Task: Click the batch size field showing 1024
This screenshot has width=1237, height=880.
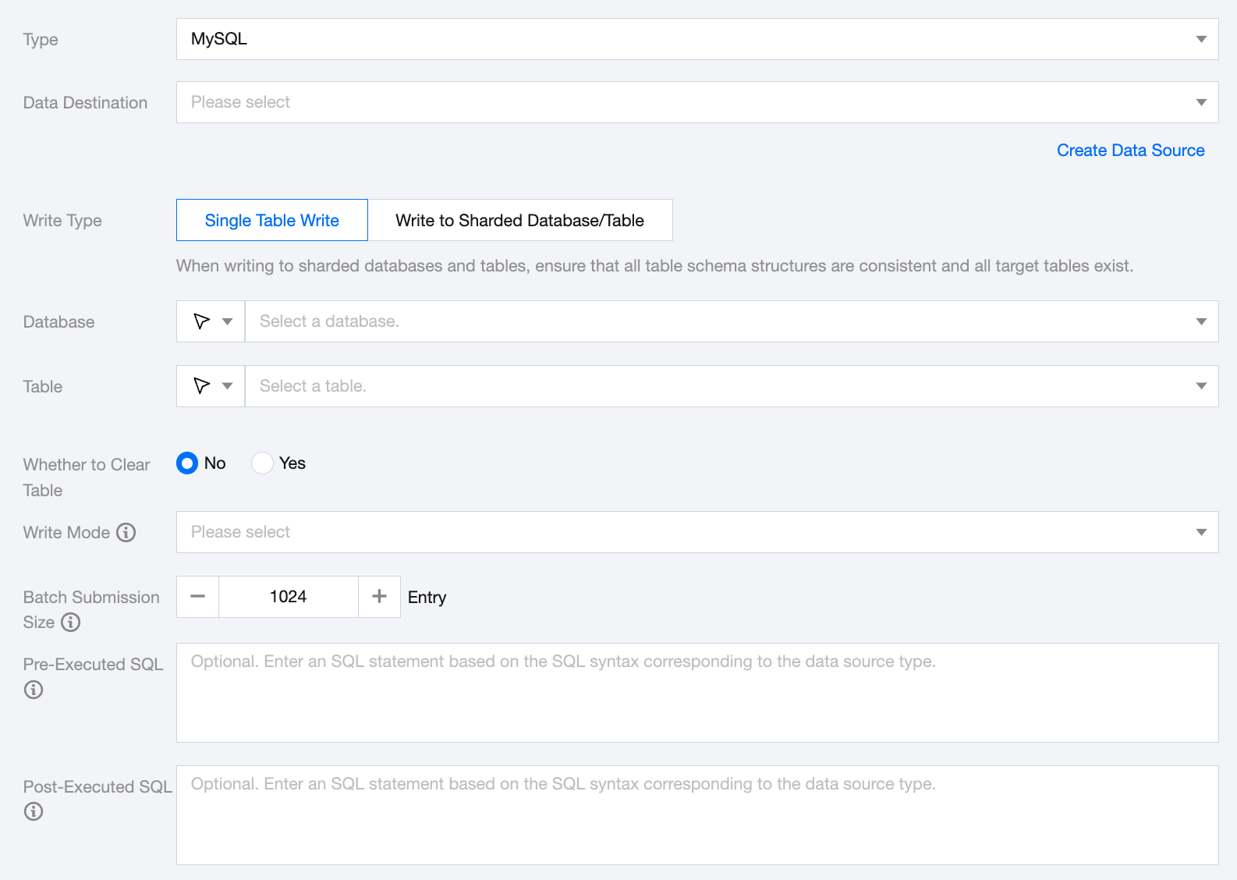Action: pyautogui.click(x=288, y=597)
